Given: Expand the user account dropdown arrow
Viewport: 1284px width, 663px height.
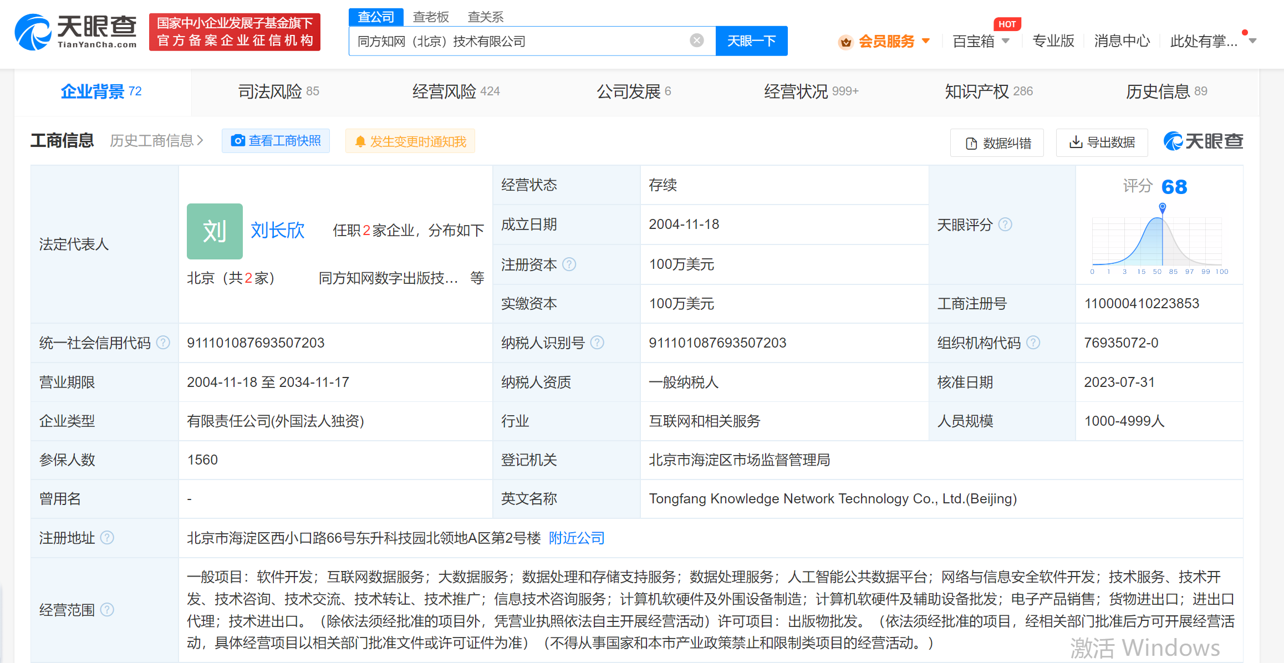Looking at the screenshot, I should (x=1252, y=41).
